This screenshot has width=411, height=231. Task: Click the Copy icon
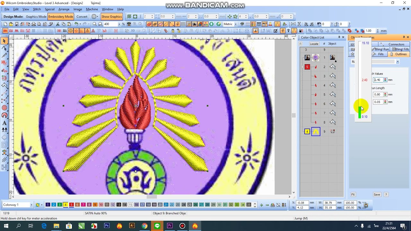[x=64, y=24]
